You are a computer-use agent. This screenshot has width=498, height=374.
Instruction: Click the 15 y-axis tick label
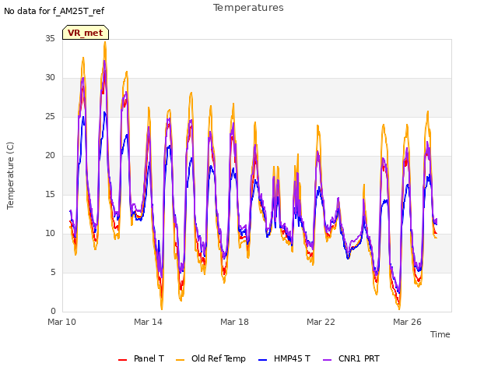50,195
